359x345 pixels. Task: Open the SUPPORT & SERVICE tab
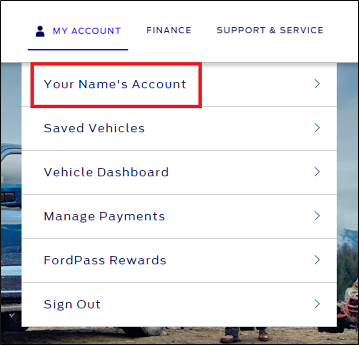pyautogui.click(x=270, y=30)
